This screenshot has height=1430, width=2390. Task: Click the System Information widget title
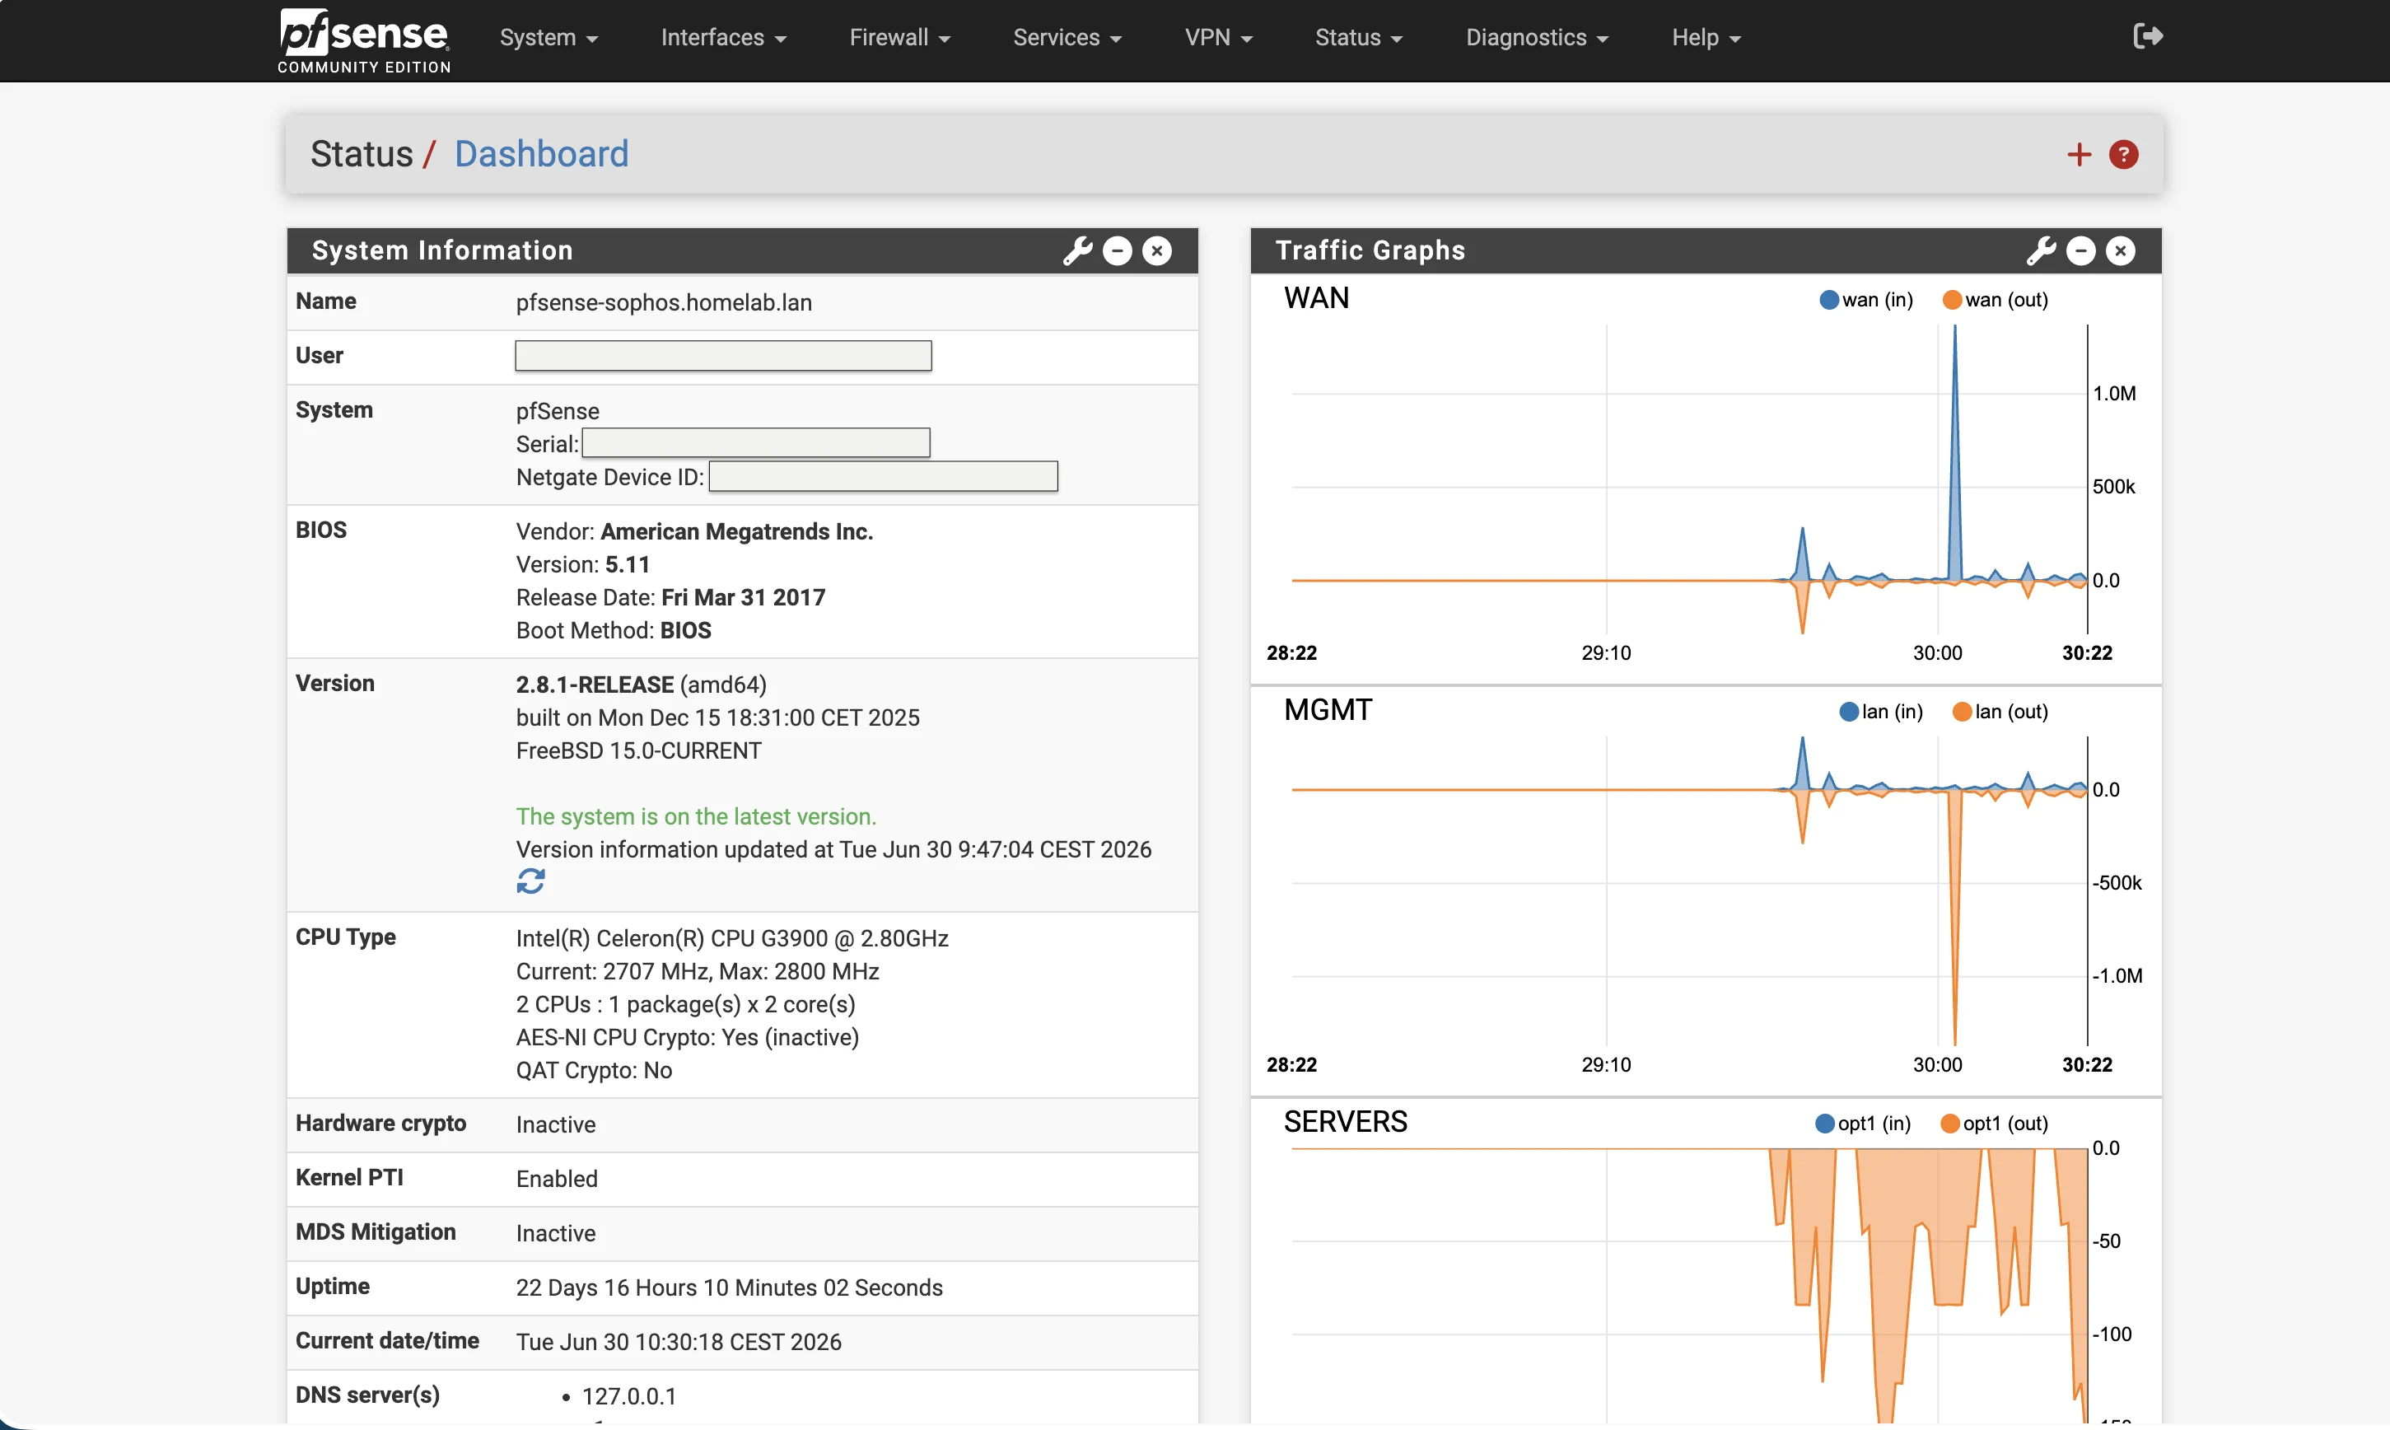click(442, 250)
